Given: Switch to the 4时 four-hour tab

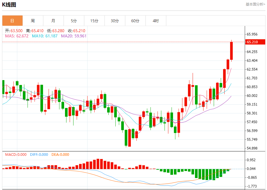Looking at the screenshot, I should click(x=156, y=21).
